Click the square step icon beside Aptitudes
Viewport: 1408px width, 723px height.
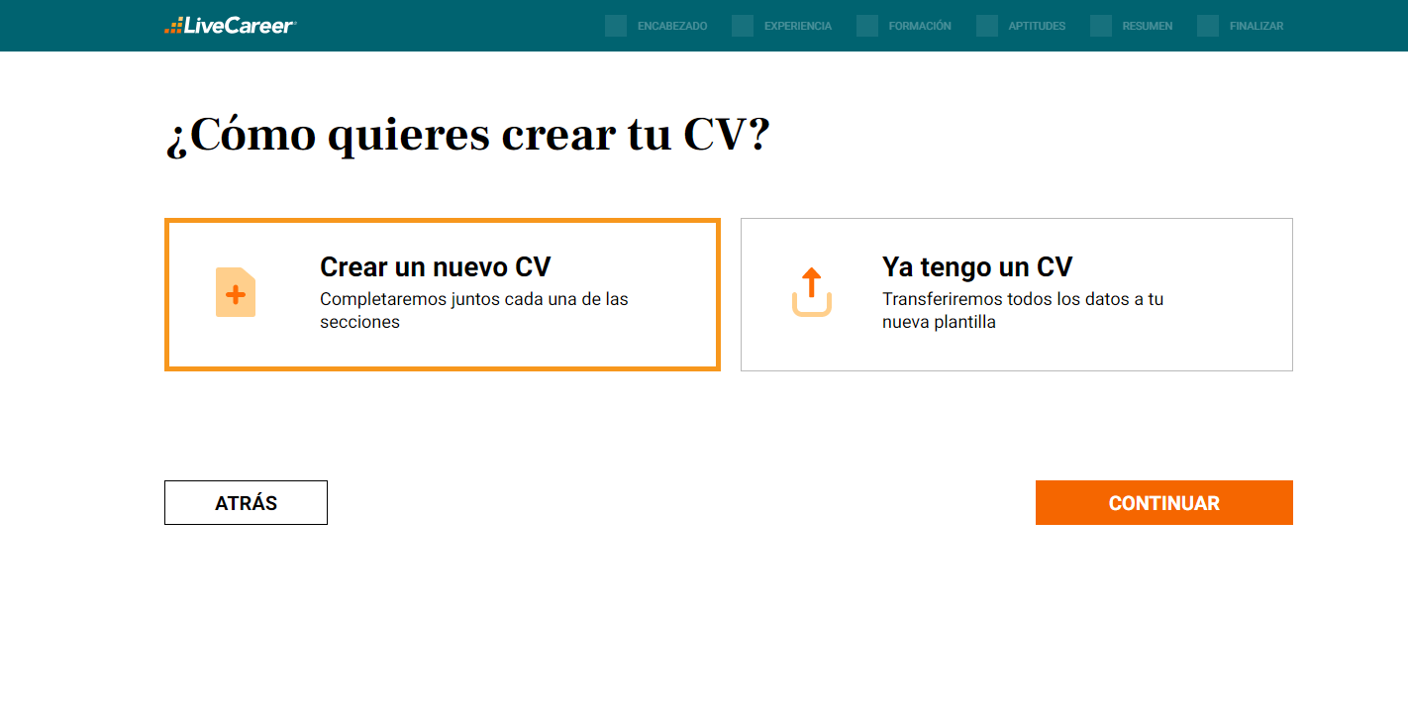(x=987, y=26)
